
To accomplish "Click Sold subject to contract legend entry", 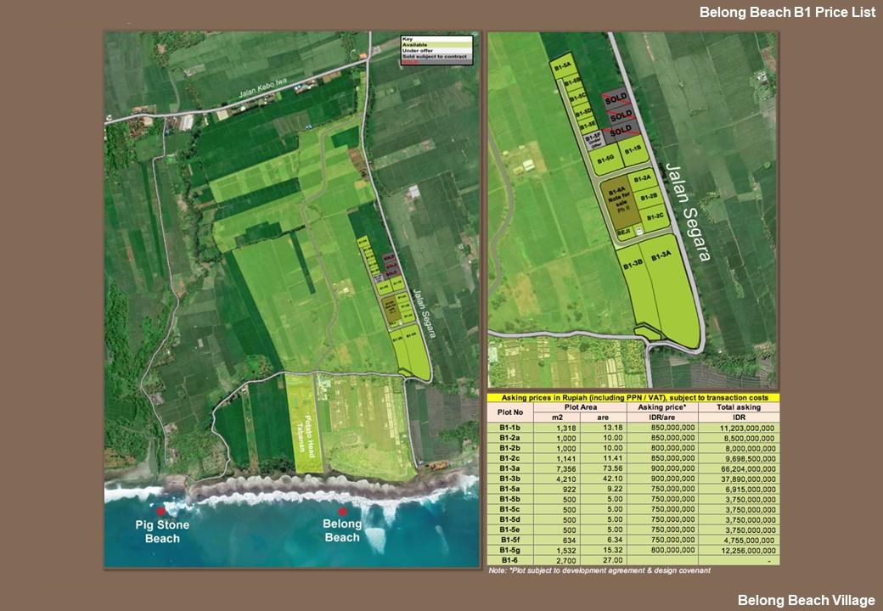I will pyautogui.click(x=435, y=56).
